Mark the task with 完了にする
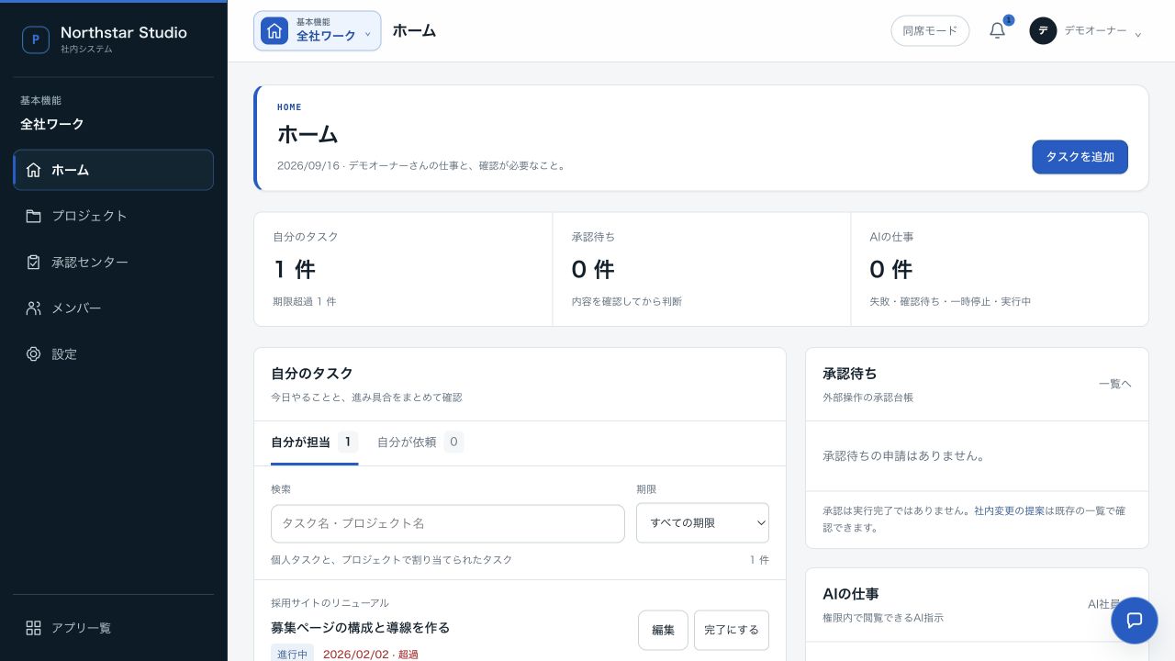The height and width of the screenshot is (661, 1175). [732, 630]
